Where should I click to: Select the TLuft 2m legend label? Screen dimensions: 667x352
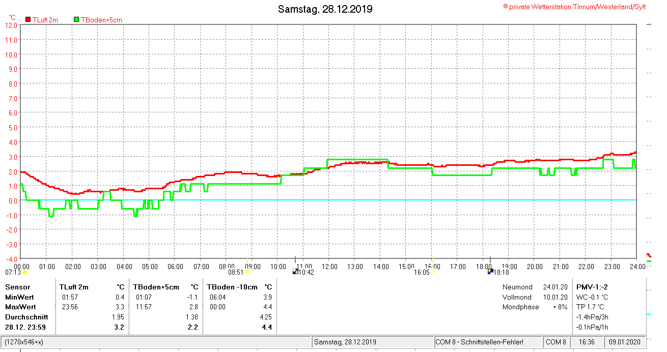[x=45, y=20]
